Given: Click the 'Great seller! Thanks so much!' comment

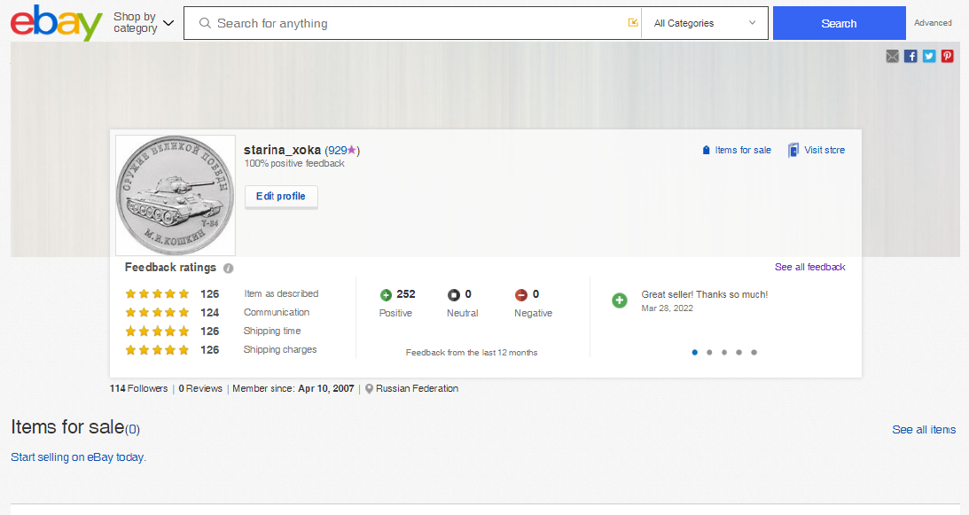Looking at the screenshot, I should tap(705, 294).
